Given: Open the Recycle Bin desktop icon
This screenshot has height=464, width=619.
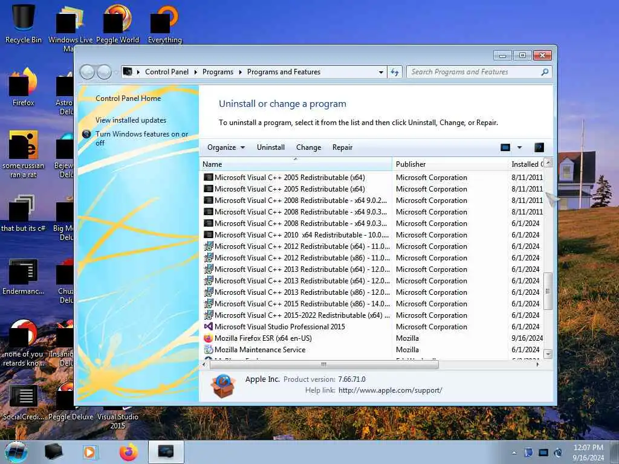Looking at the screenshot, I should [24, 22].
